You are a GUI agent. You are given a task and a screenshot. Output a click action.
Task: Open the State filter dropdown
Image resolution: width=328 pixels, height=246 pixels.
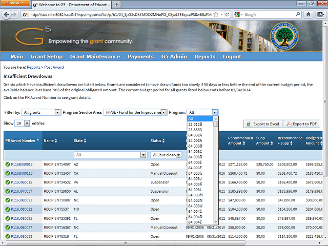tap(143, 155)
